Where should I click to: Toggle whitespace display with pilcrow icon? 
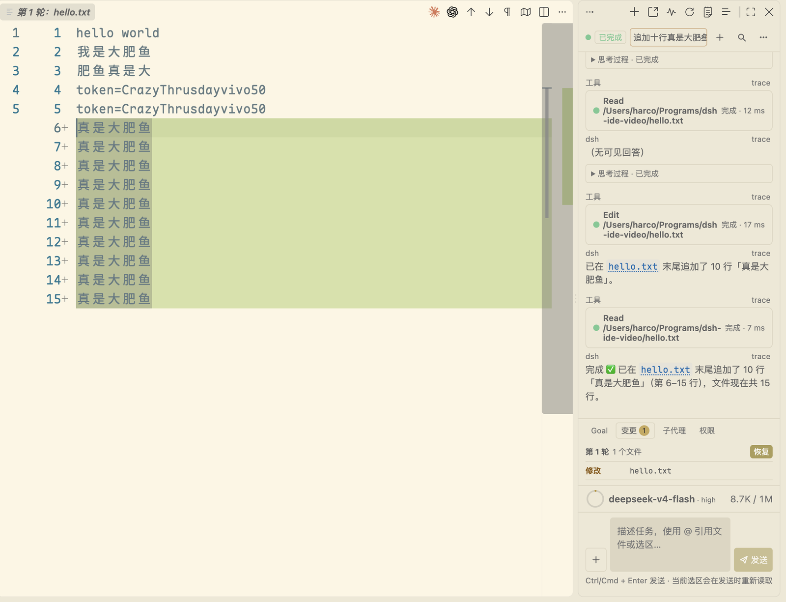(507, 12)
